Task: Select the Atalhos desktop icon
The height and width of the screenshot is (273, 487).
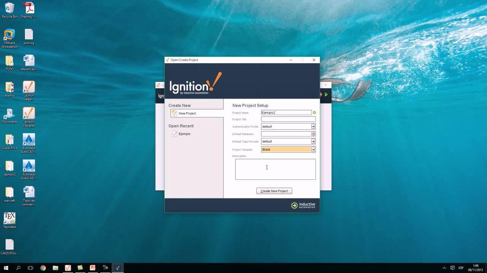Action: (x=10, y=89)
